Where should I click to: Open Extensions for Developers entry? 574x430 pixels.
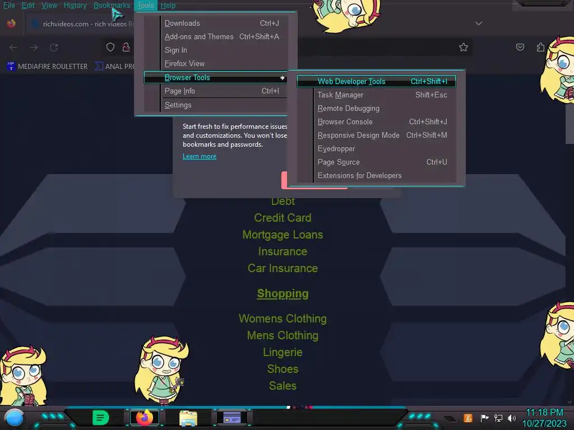click(x=376, y=175)
